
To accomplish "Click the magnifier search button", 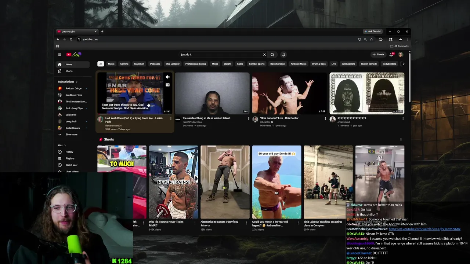I will [272, 55].
